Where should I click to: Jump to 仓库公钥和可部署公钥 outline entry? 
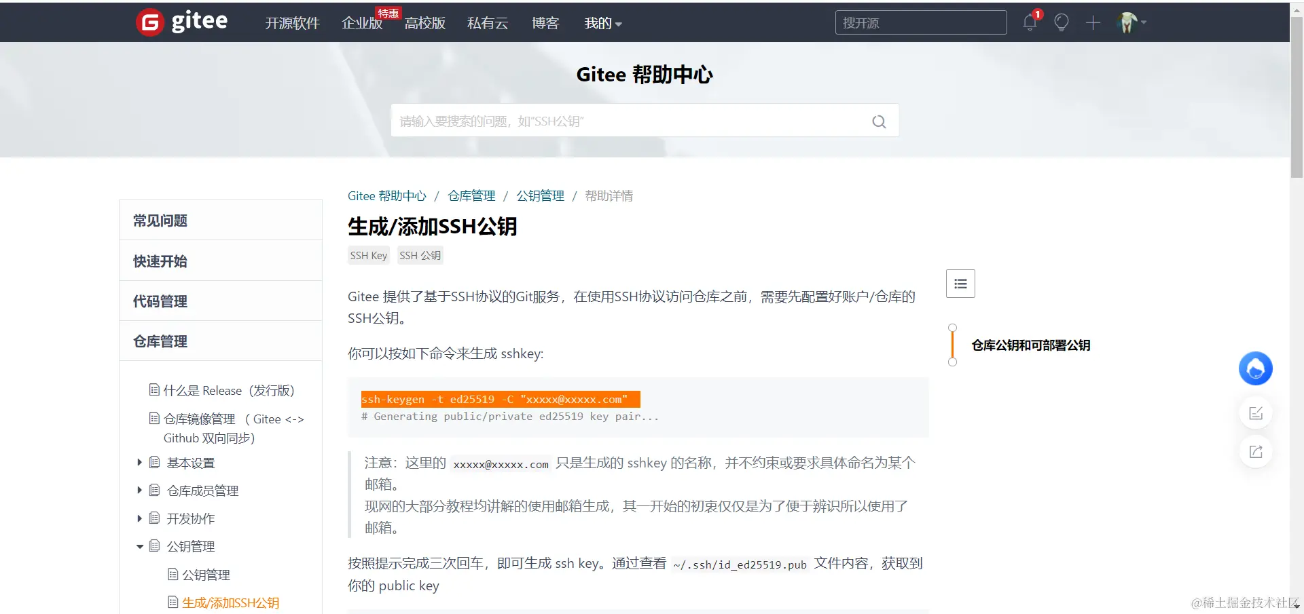point(1030,345)
